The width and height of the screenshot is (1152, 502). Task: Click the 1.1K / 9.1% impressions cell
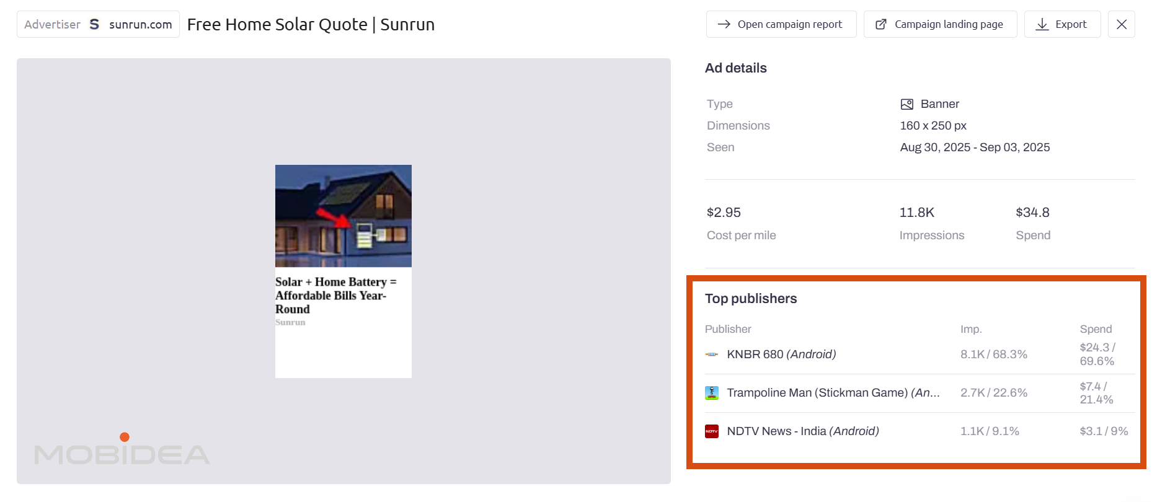(x=990, y=431)
